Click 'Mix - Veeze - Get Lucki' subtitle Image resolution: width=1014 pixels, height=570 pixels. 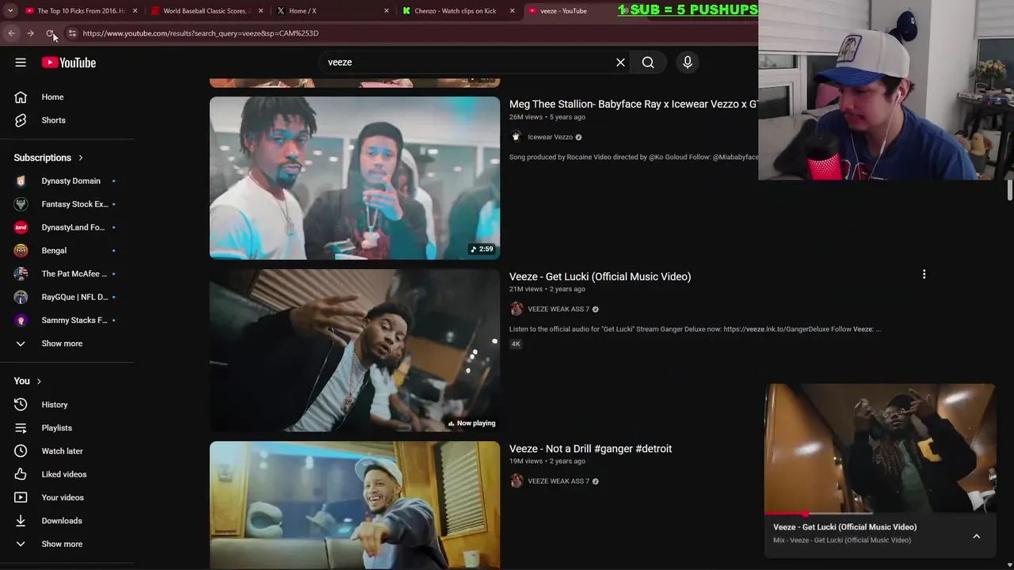842,541
